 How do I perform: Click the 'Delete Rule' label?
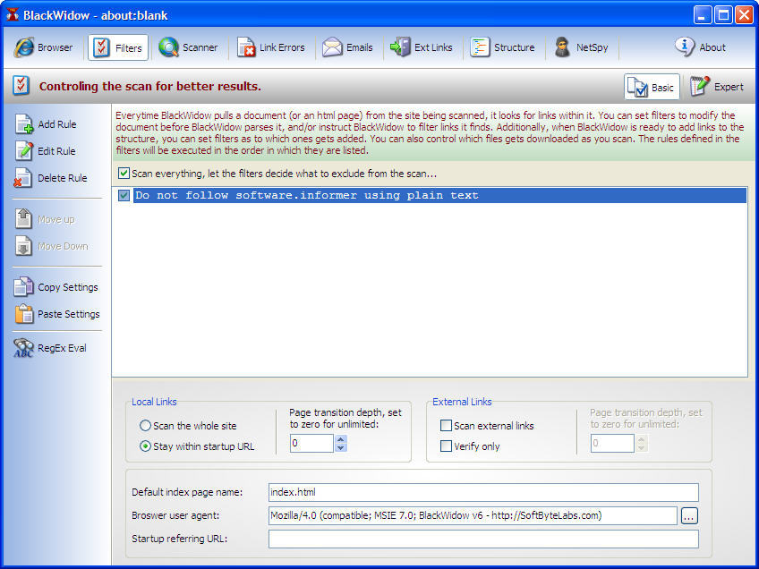63,178
